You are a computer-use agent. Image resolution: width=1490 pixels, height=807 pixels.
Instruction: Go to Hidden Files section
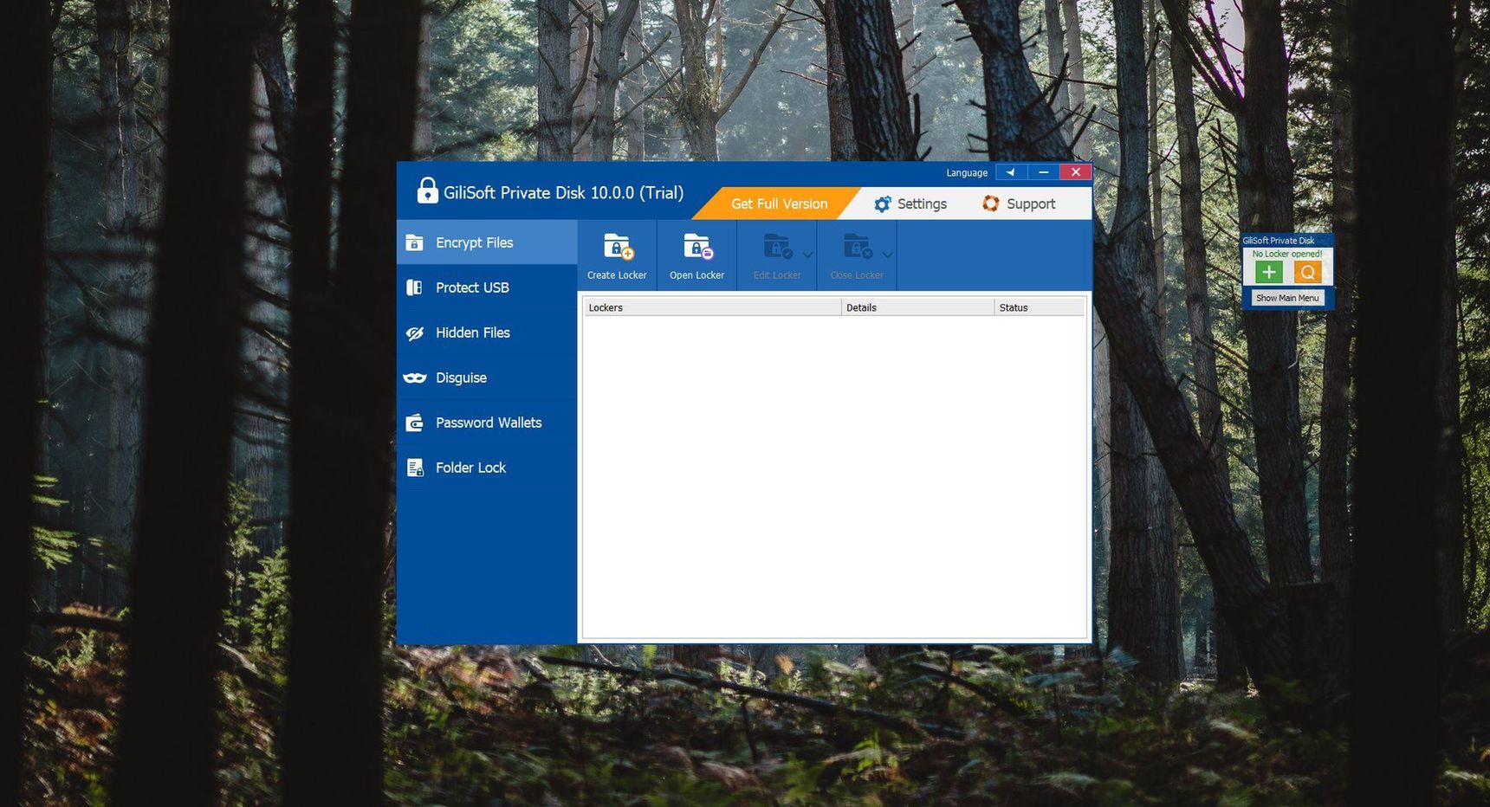pyautogui.click(x=487, y=332)
